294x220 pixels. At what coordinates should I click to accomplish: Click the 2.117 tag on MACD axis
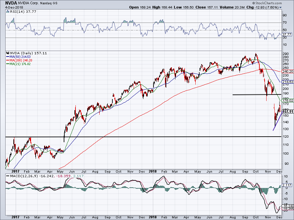tap(287, 185)
